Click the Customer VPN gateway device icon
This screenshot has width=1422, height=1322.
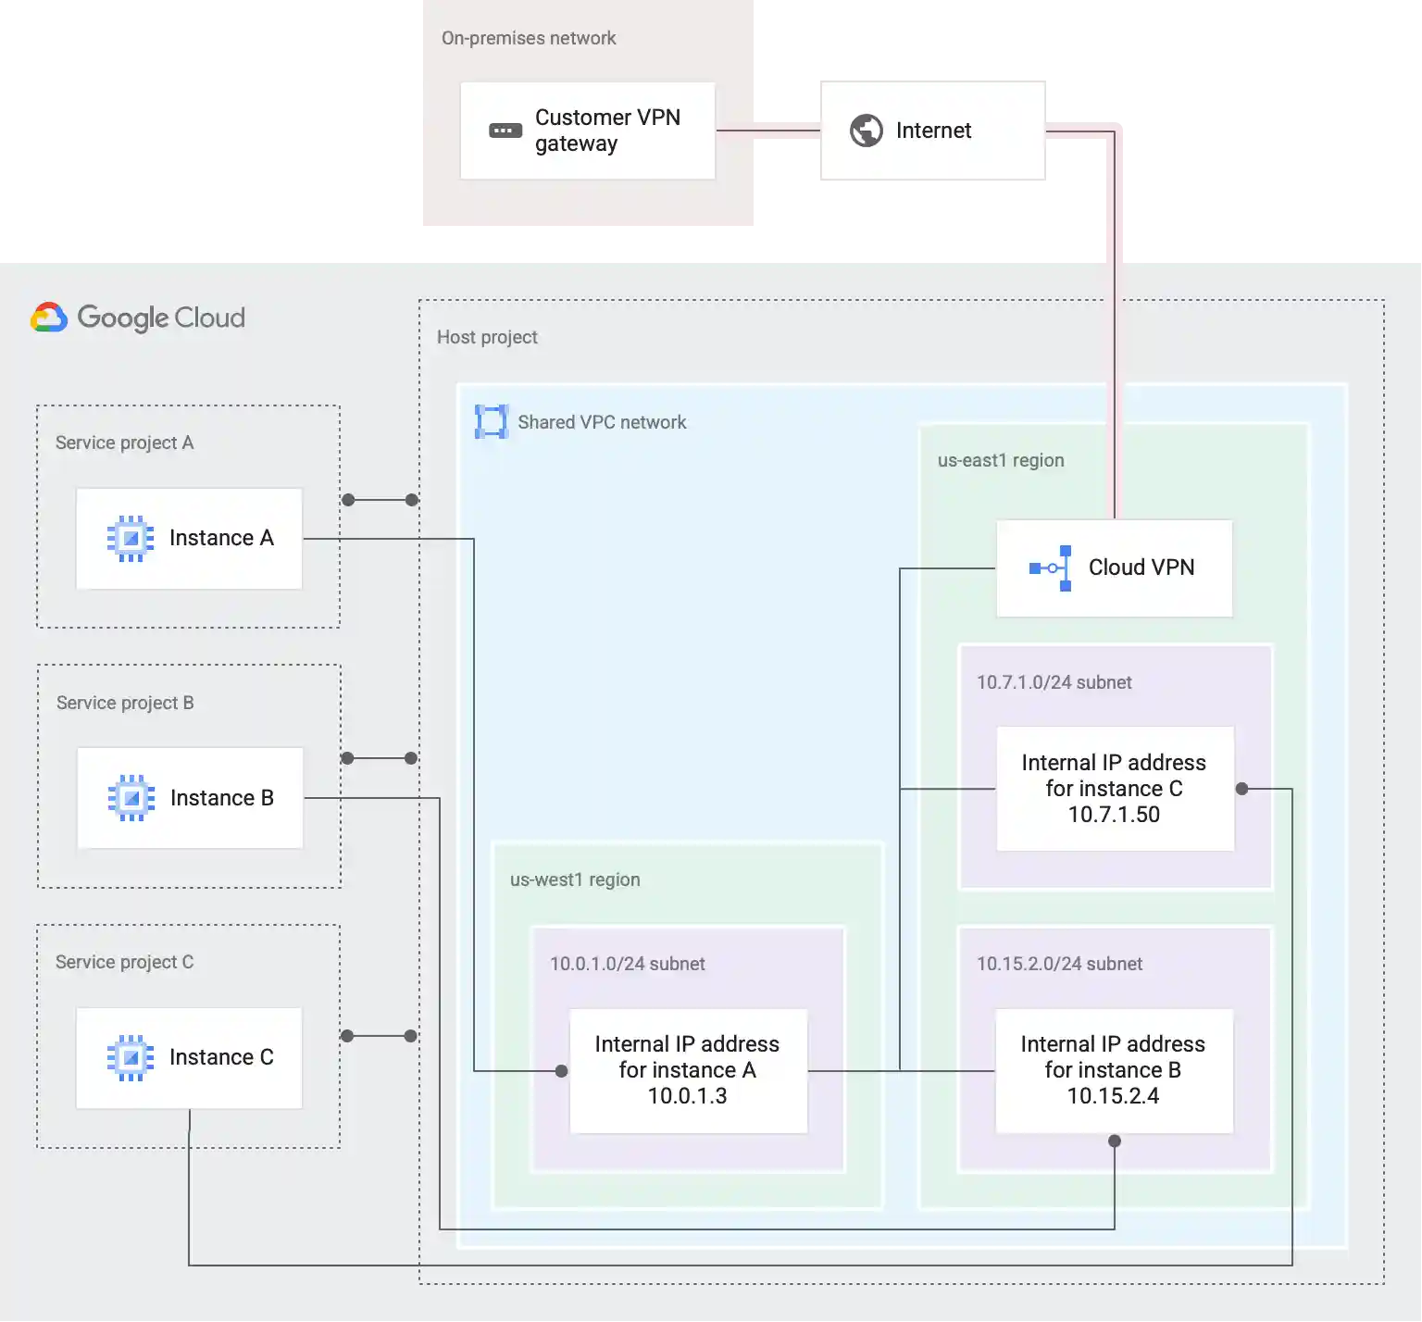[x=505, y=131]
